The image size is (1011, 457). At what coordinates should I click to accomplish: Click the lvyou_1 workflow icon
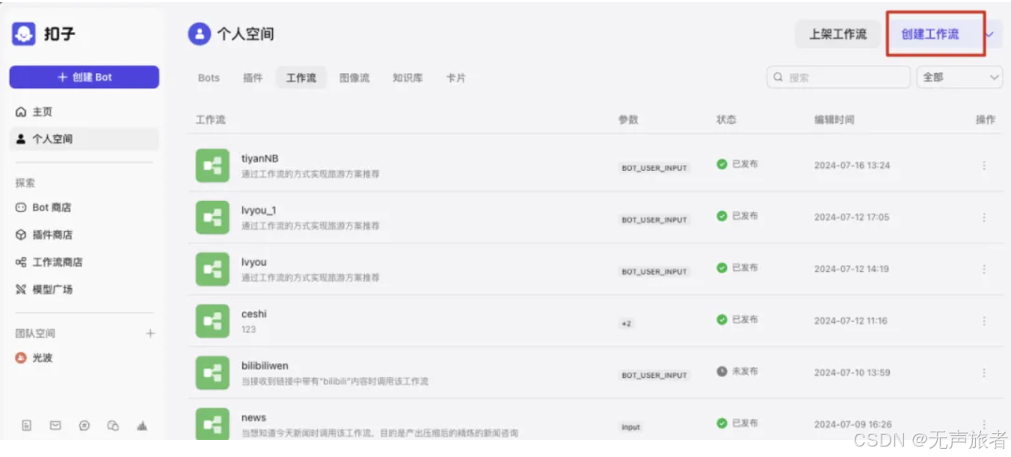pos(212,217)
